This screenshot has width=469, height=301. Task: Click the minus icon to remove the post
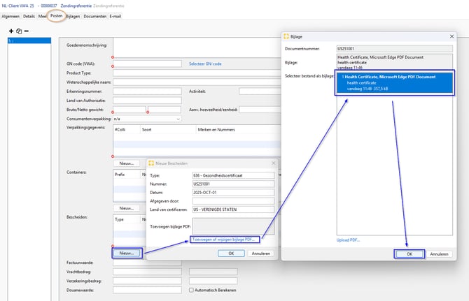26,31
